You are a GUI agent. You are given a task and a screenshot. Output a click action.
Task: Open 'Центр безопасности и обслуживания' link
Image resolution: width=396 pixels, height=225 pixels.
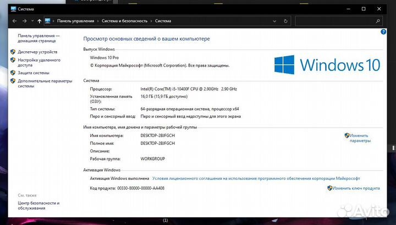tap(38, 206)
